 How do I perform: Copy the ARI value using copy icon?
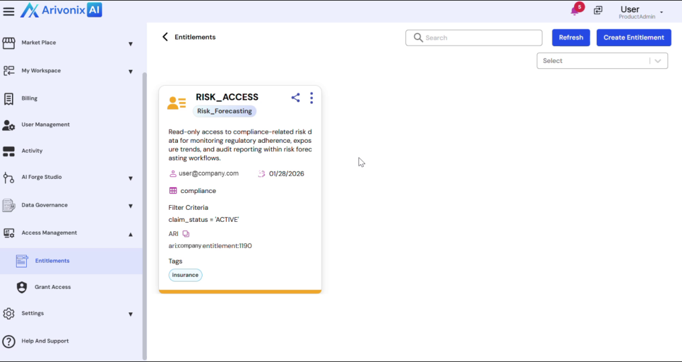186,234
